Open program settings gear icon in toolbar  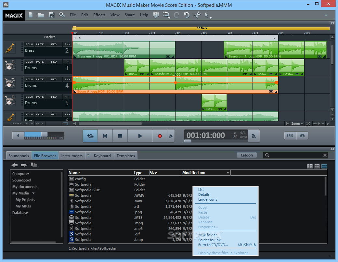coord(62,15)
